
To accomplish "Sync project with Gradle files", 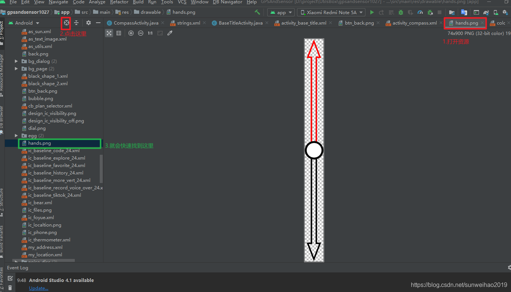I will coord(486,12).
